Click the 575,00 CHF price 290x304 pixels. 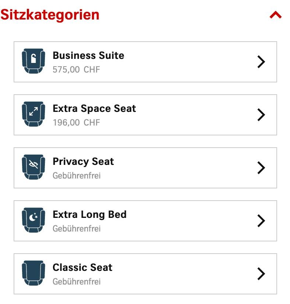(x=76, y=70)
